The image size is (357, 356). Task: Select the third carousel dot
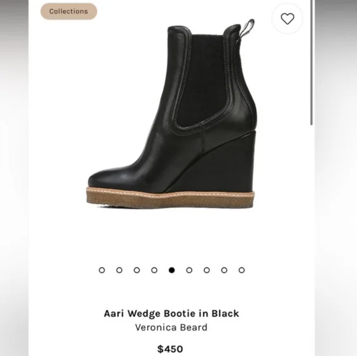(x=137, y=270)
